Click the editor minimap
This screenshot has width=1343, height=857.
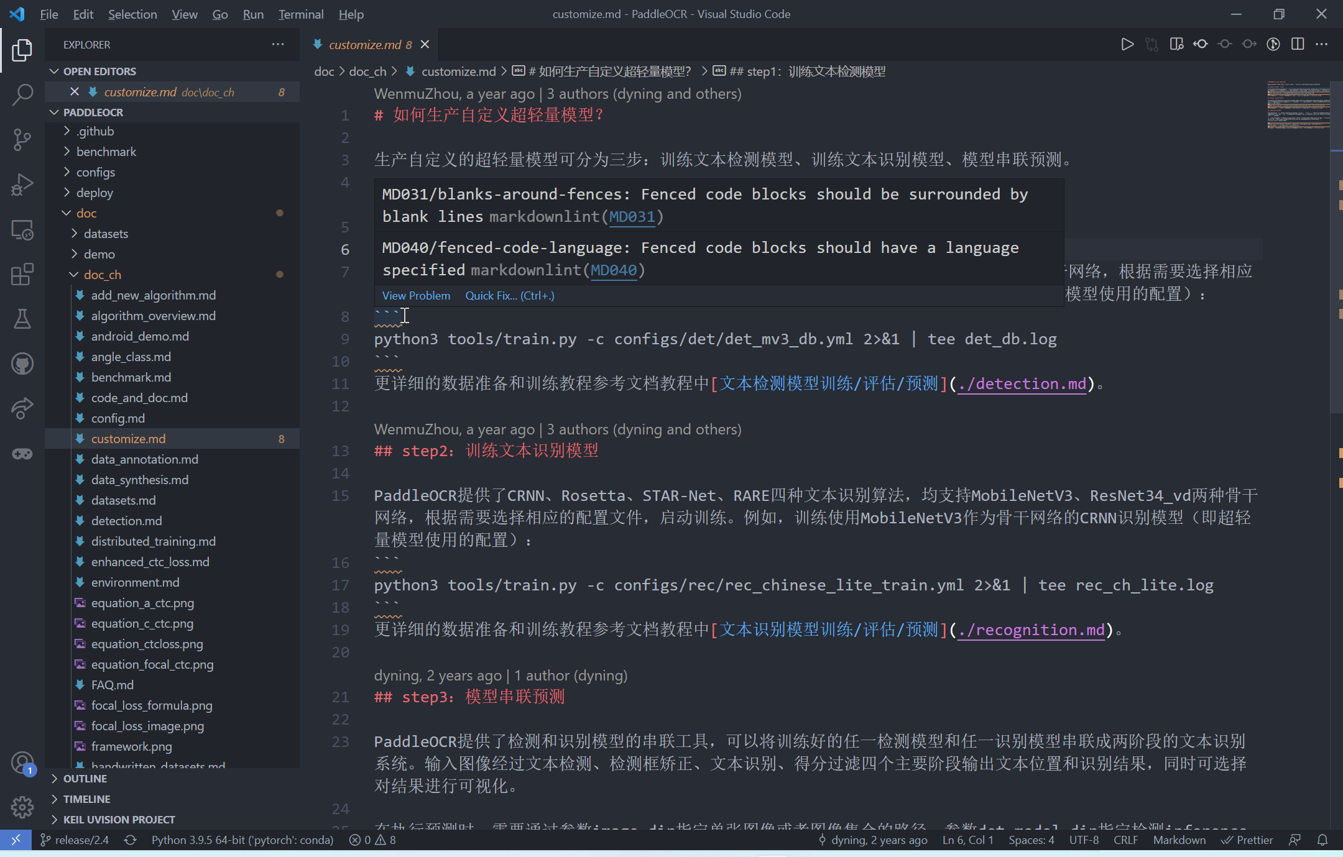[x=1298, y=104]
